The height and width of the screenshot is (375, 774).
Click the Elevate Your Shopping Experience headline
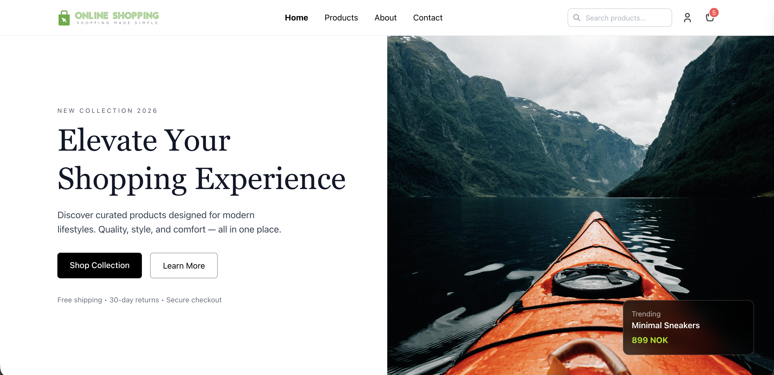(x=202, y=159)
